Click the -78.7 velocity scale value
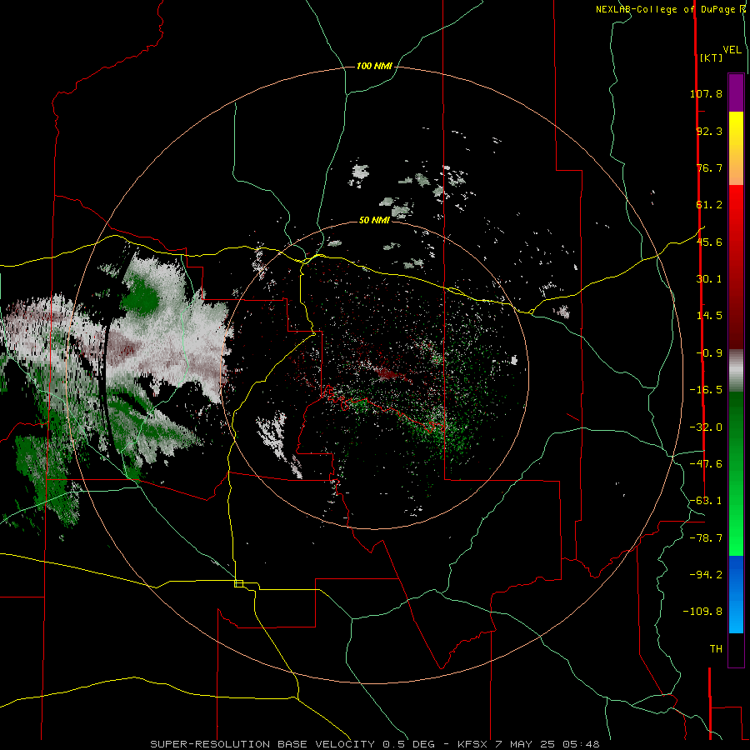The image size is (750, 750). pos(706,538)
